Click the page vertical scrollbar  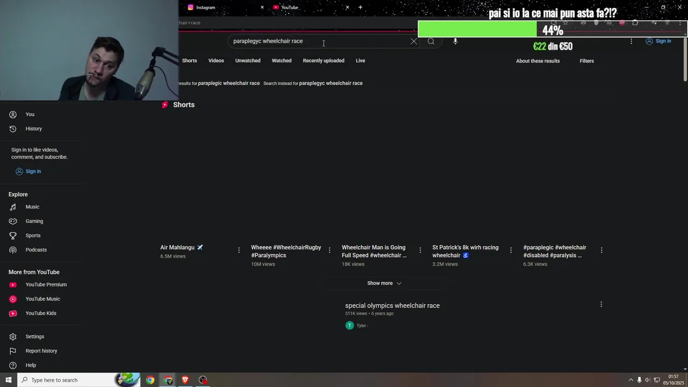pyautogui.click(x=685, y=59)
